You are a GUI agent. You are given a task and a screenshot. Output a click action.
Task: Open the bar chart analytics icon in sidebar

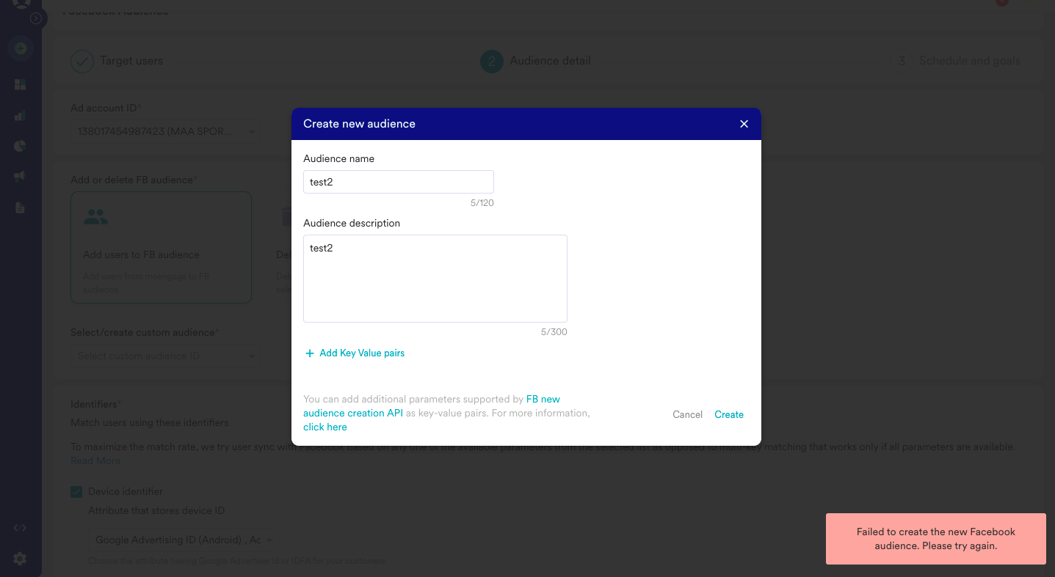[21, 115]
